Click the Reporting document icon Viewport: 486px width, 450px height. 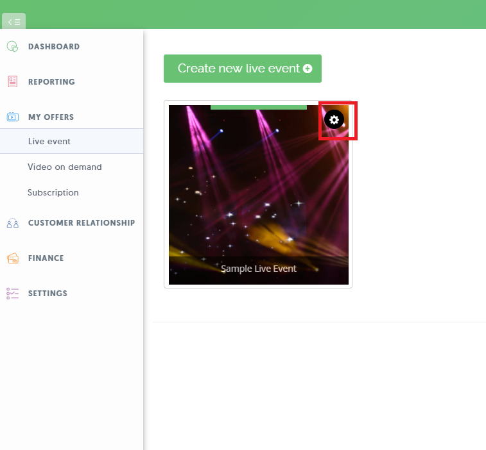pyautogui.click(x=12, y=81)
